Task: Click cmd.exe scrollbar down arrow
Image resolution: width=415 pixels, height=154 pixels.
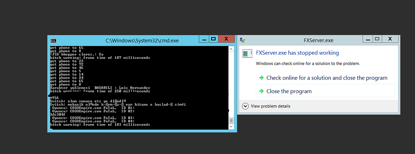Action: tap(231, 126)
